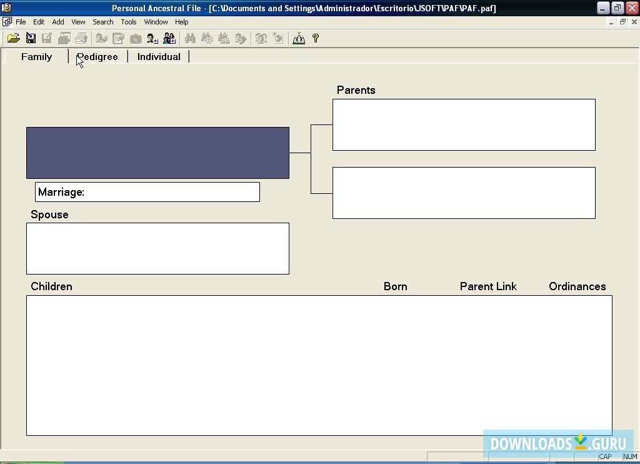
Task: Click the application icon in title bar
Action: pos(6,8)
